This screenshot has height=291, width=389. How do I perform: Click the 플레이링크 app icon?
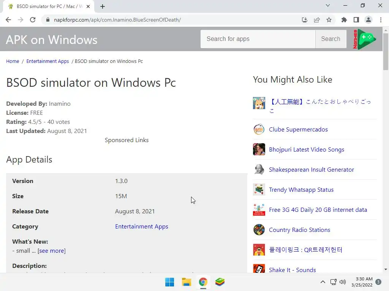(x=259, y=249)
